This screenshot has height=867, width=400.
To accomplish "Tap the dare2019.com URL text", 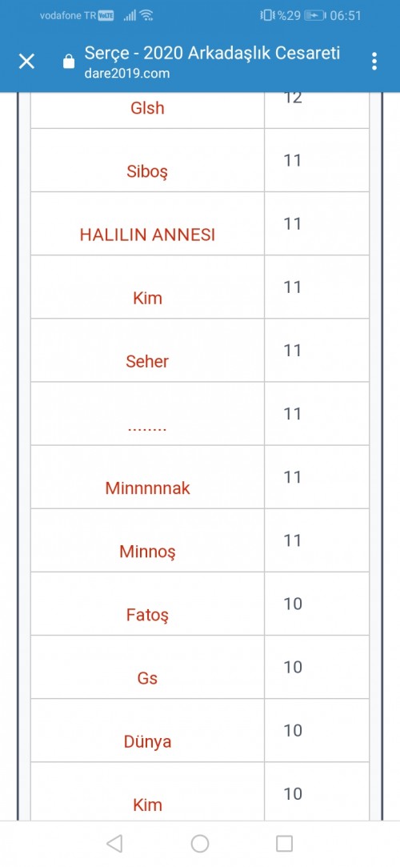I will click(127, 74).
